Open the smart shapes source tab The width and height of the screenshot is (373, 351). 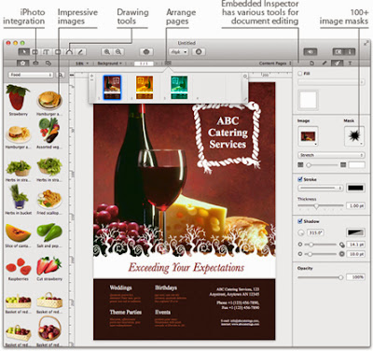48,63
